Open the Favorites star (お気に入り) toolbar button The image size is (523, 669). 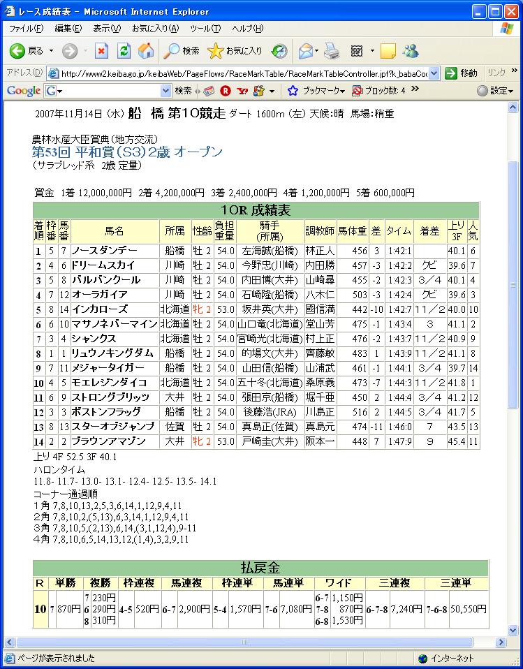click(x=235, y=51)
